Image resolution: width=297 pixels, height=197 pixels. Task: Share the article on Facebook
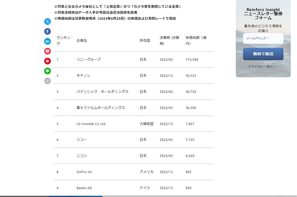[47, 31]
